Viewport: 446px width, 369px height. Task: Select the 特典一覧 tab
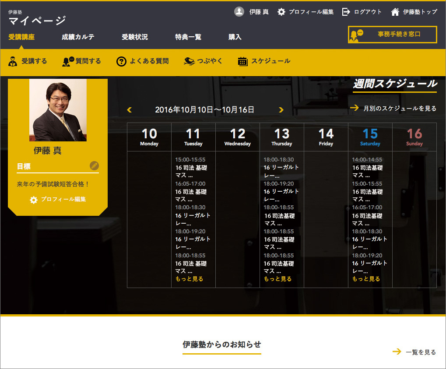(x=188, y=37)
